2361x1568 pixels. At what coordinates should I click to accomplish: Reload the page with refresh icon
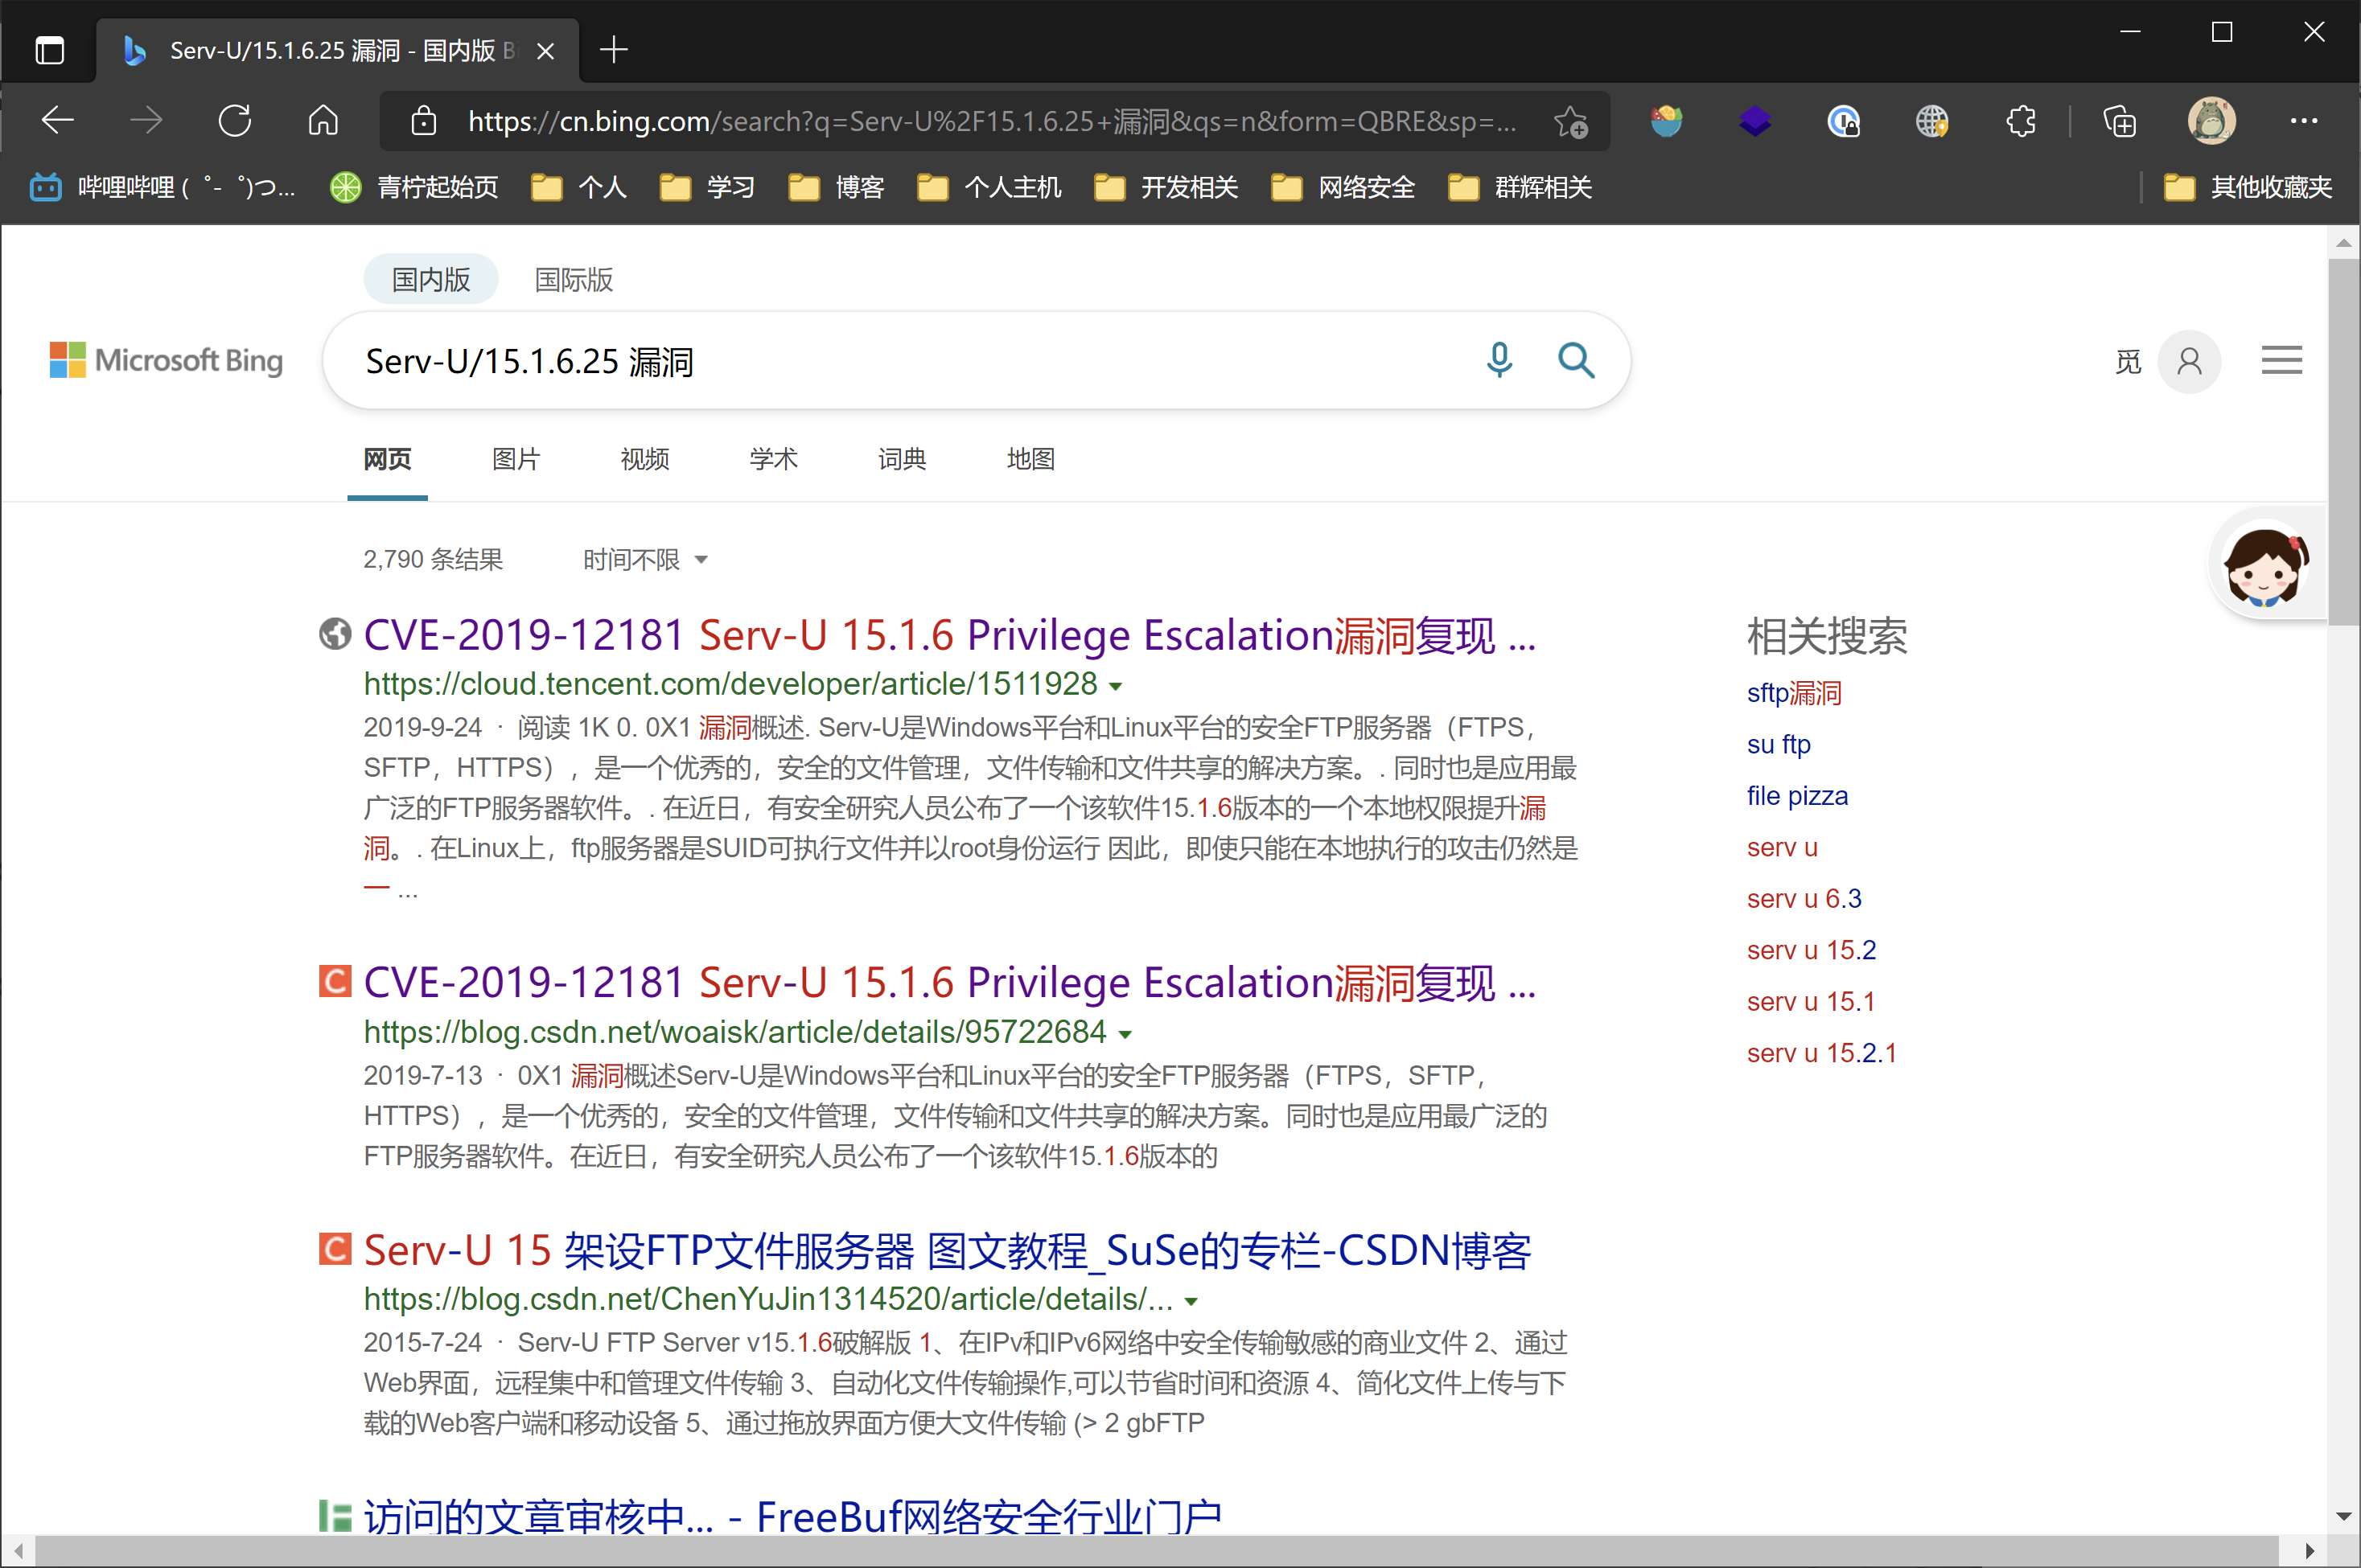[235, 121]
